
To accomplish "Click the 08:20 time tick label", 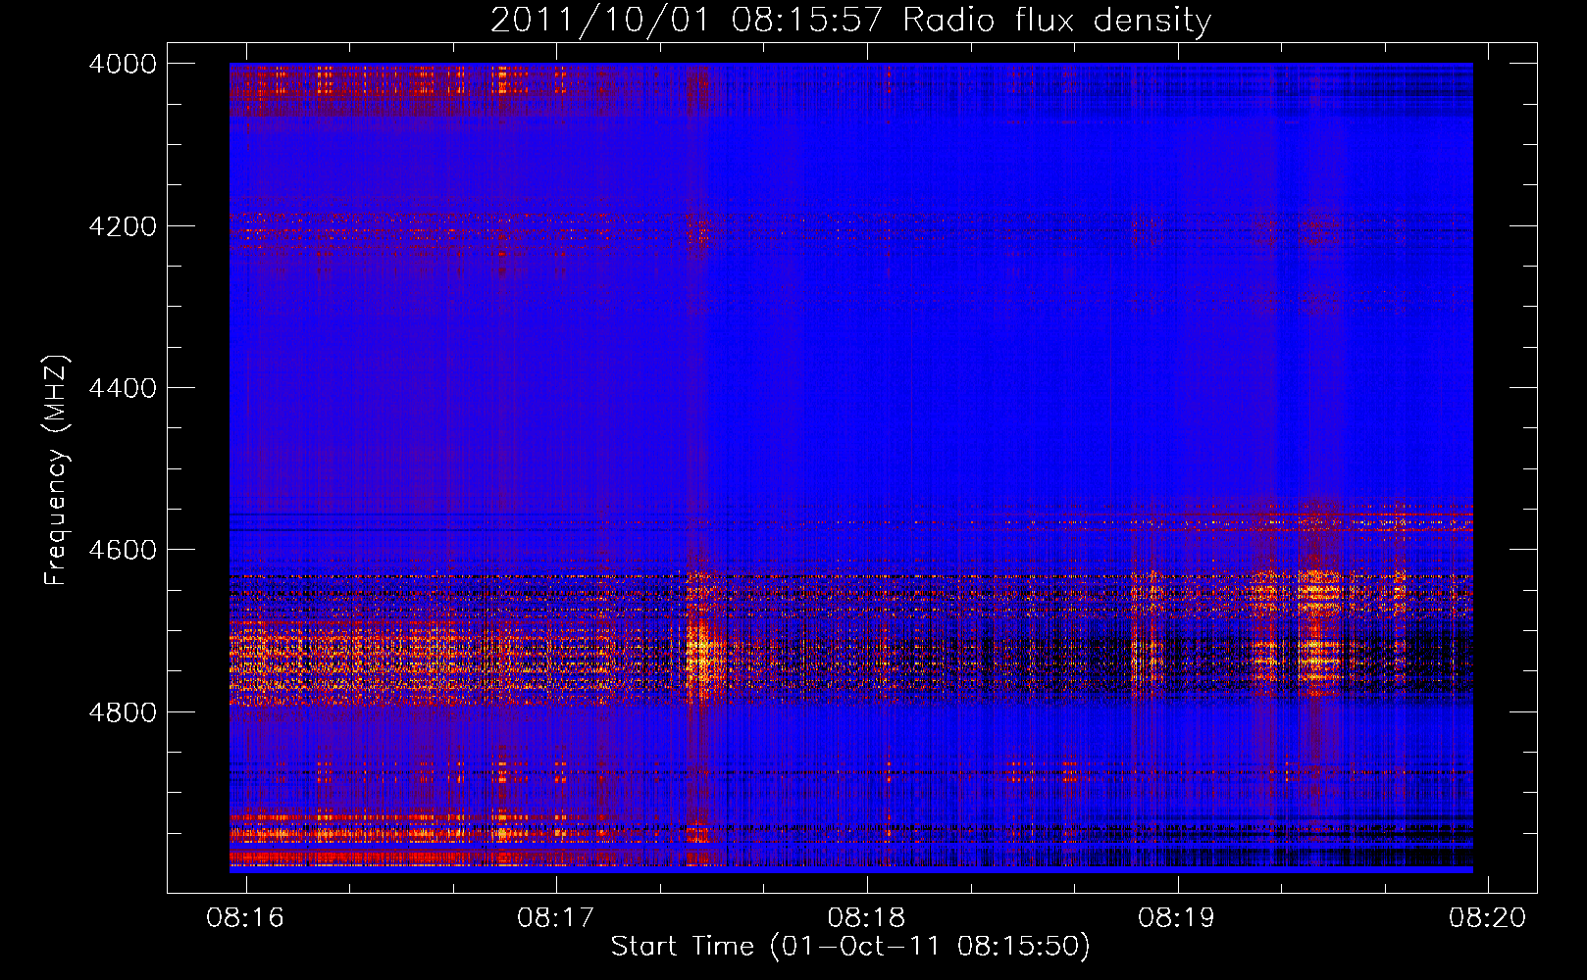I will click(x=1488, y=917).
